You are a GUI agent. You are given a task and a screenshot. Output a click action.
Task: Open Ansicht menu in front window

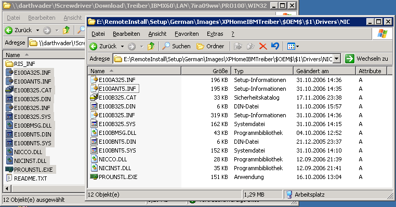157,34
